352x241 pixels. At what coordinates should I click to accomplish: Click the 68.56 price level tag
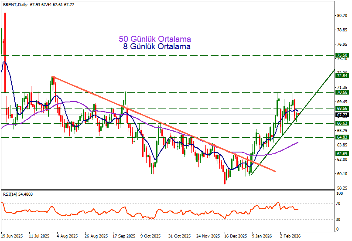[342, 109]
